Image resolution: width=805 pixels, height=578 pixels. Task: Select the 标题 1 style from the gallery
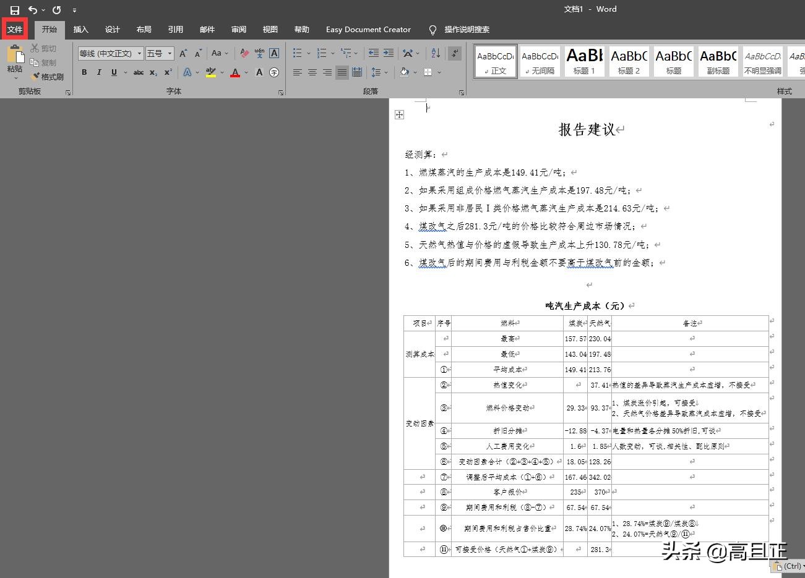click(584, 60)
